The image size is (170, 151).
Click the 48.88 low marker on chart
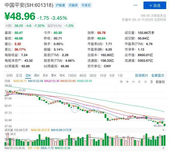(x=157, y=126)
